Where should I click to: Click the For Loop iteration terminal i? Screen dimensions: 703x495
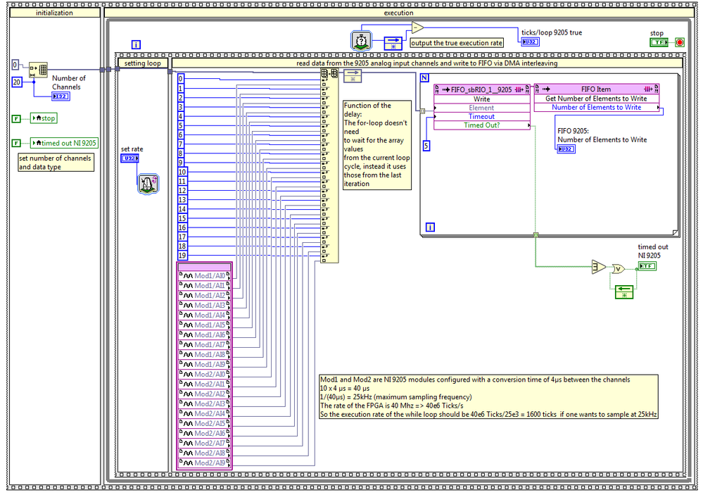429,227
